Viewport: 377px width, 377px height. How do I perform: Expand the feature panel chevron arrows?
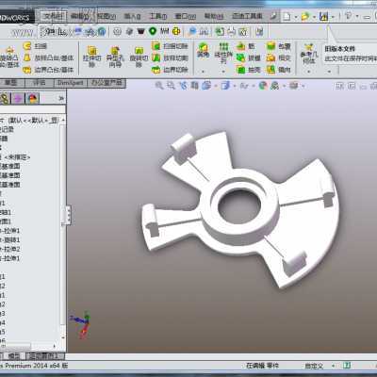(x=61, y=99)
